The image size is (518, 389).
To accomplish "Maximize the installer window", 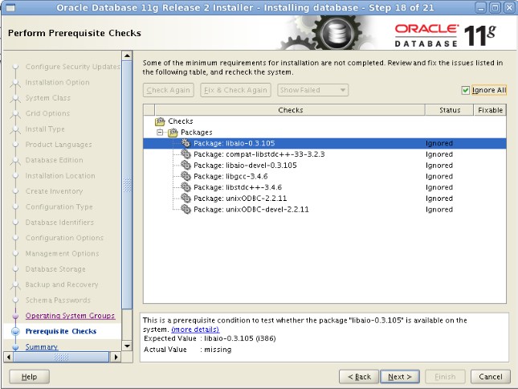I will tap(496, 7).
